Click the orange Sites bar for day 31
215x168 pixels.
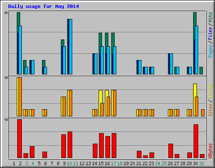point(203,113)
